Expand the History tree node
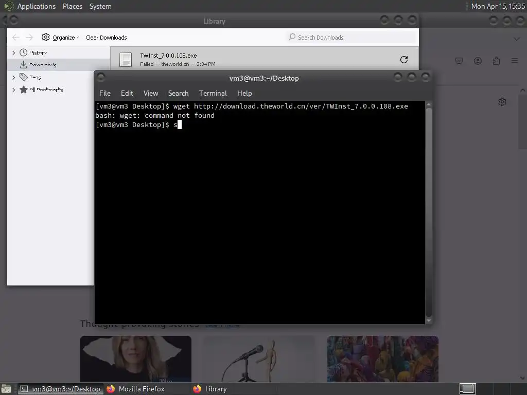Image resolution: width=527 pixels, height=395 pixels. tap(14, 53)
